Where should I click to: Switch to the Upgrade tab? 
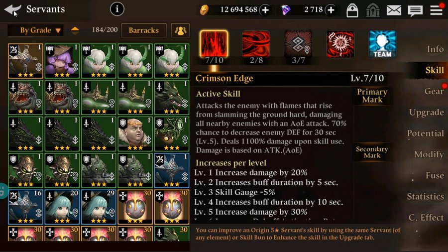tap(426, 112)
